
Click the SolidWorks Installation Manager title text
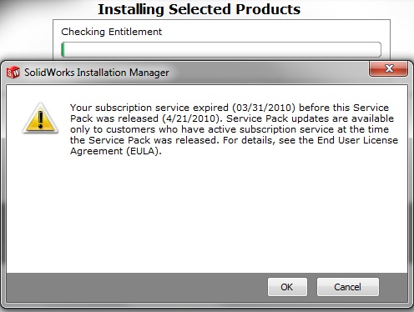(96, 73)
